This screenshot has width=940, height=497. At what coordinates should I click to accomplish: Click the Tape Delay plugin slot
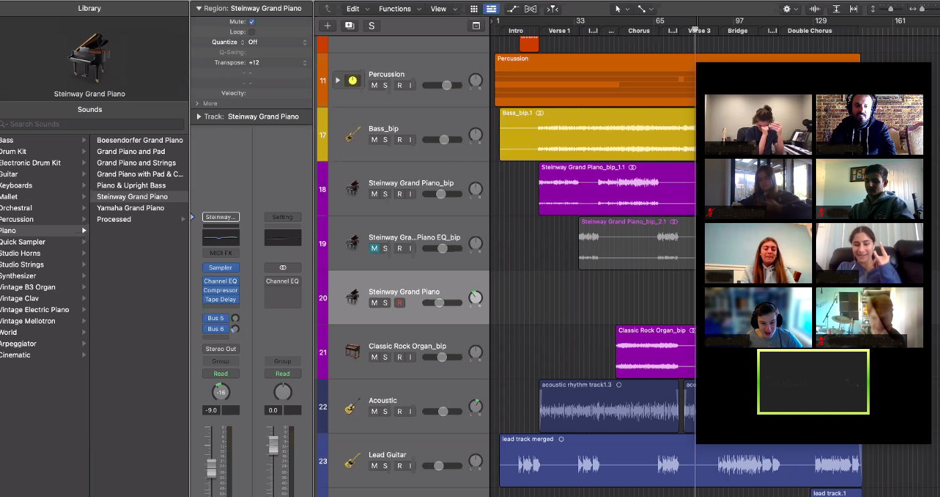pyautogui.click(x=221, y=299)
